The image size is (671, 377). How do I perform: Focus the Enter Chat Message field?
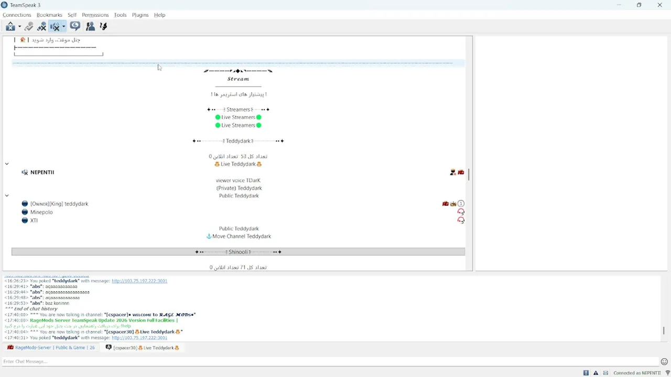click(x=330, y=361)
